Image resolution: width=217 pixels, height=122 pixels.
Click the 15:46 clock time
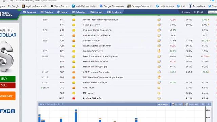[198, 12]
